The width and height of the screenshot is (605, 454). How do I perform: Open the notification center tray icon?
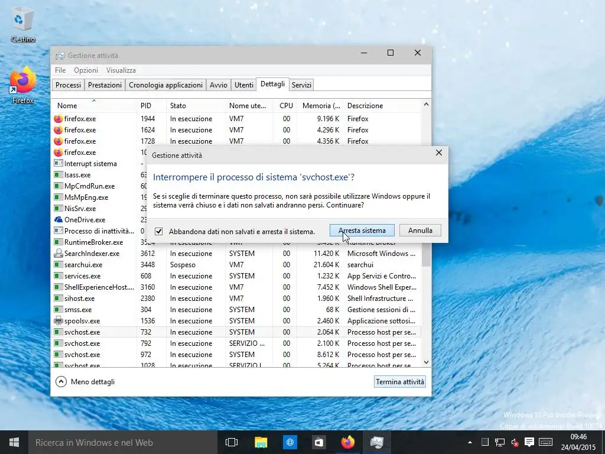529,442
